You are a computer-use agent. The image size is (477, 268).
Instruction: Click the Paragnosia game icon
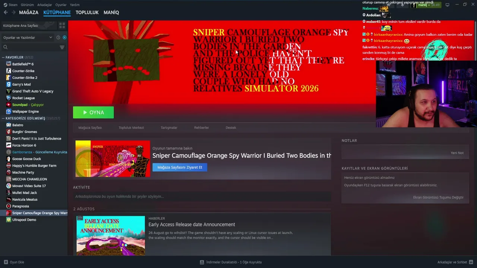pyautogui.click(x=9, y=206)
